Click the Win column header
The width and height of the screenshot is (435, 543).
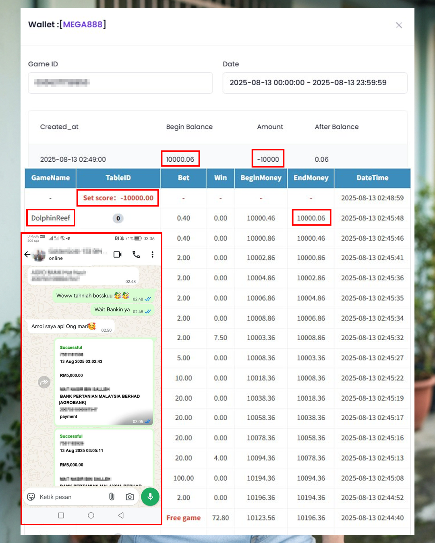coord(220,178)
